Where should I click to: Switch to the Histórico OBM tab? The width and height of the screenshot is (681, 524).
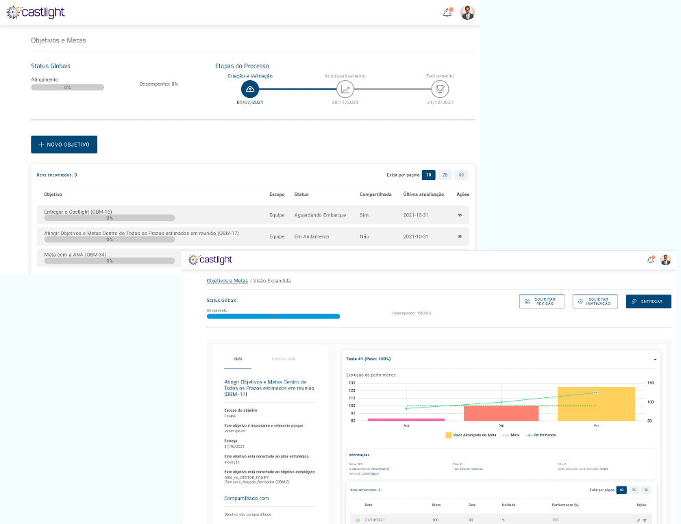283,359
